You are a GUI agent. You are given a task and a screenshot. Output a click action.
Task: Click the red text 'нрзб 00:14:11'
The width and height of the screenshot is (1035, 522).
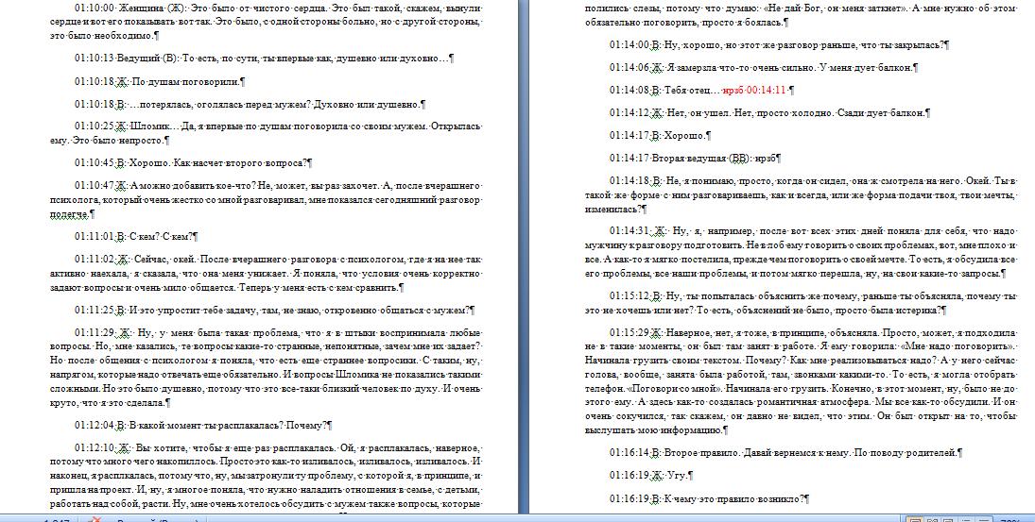pyautogui.click(x=754, y=91)
